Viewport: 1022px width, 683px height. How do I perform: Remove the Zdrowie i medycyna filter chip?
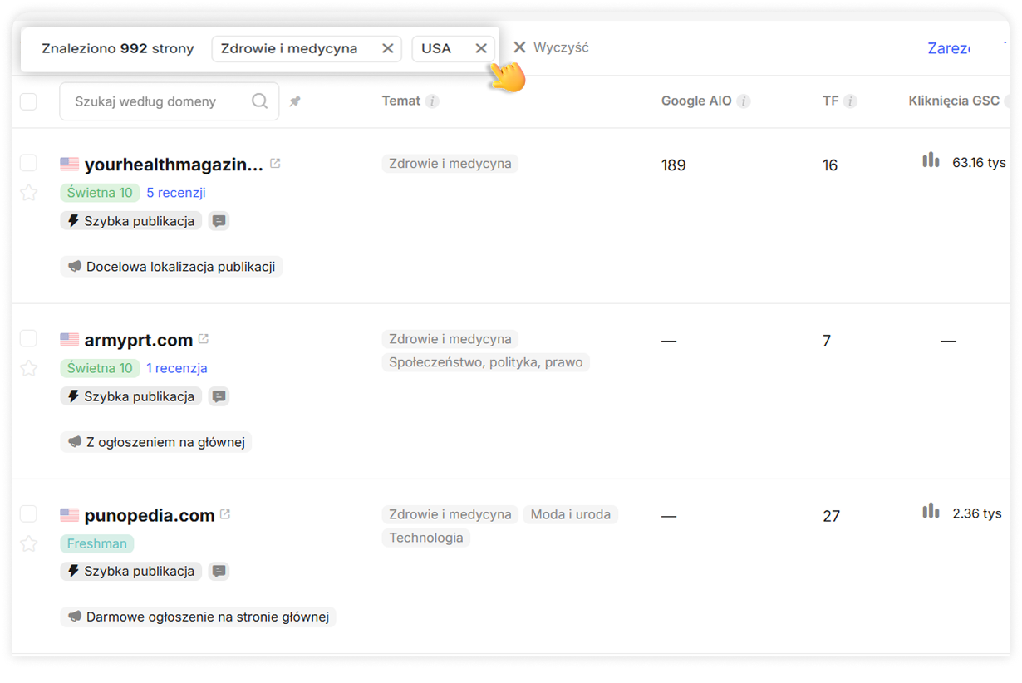[x=387, y=48]
